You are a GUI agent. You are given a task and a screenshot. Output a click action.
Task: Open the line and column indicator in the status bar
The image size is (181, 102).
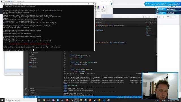[x=120, y=97]
